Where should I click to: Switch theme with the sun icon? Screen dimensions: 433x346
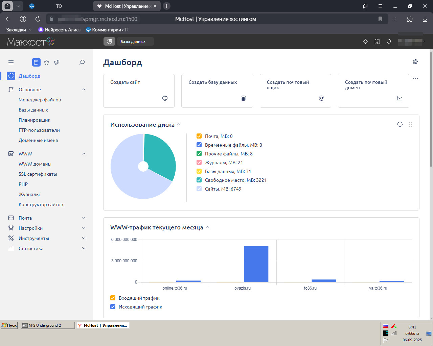[365, 41]
